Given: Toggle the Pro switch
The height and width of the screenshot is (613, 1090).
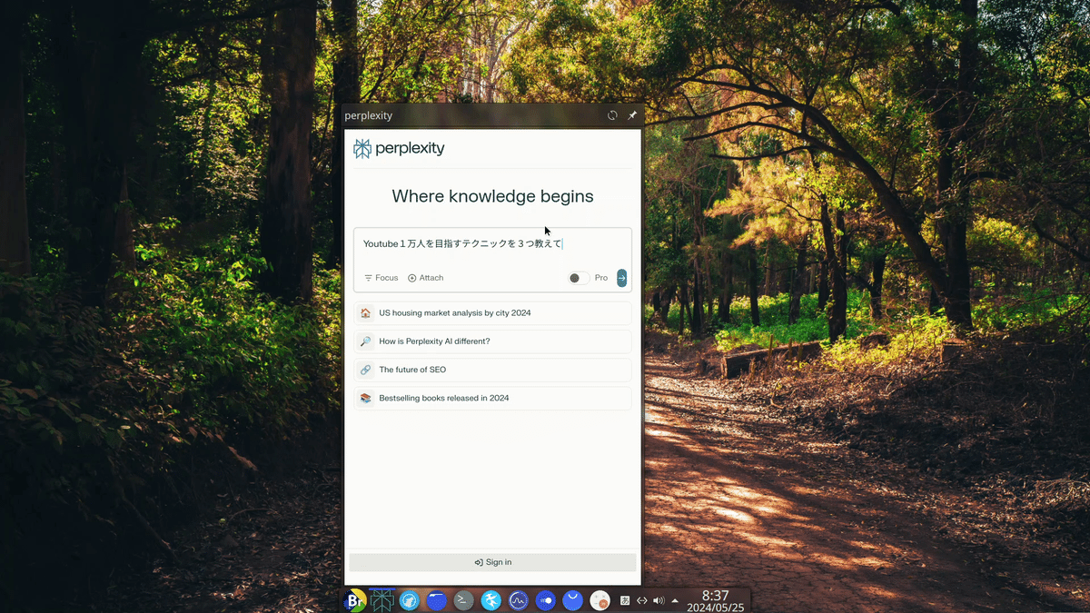Looking at the screenshot, I should tap(579, 278).
